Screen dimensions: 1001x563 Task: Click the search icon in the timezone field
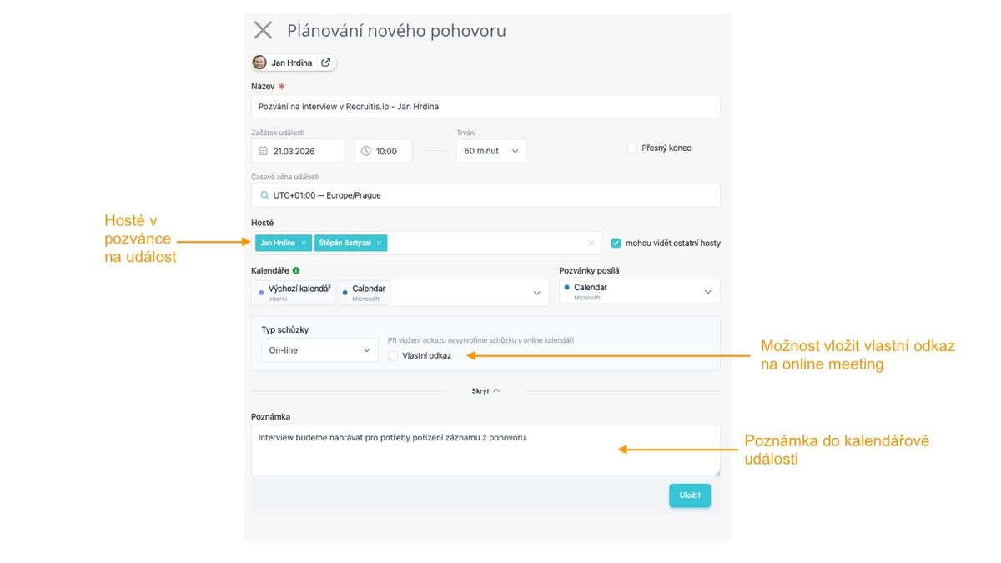264,195
